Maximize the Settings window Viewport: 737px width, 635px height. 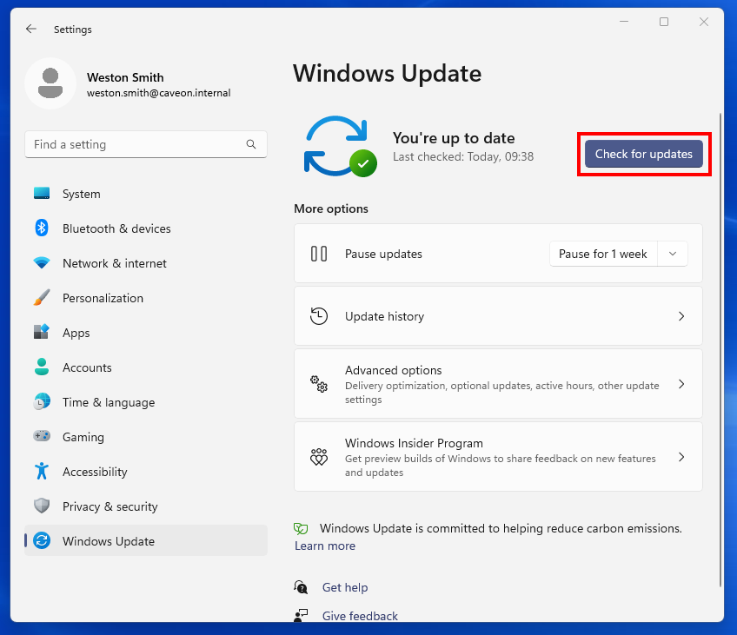664,22
